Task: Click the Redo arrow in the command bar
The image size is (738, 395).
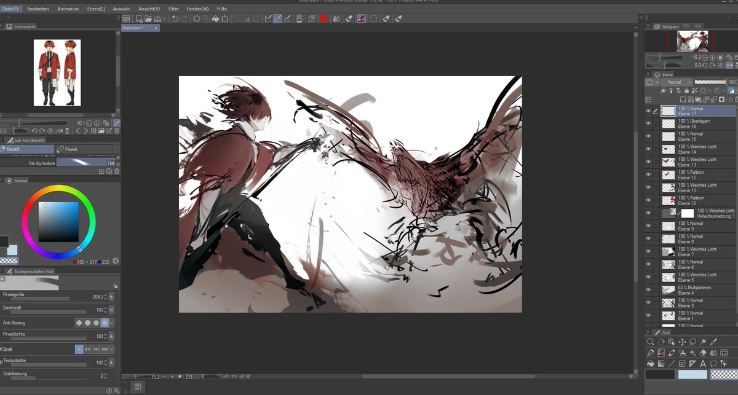Action: click(186, 18)
